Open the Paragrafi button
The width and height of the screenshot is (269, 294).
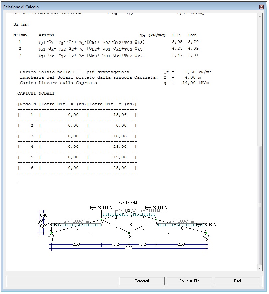(x=142, y=281)
